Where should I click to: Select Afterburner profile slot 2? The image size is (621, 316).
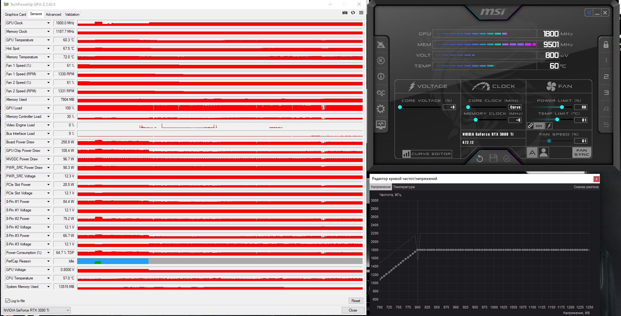[606, 77]
